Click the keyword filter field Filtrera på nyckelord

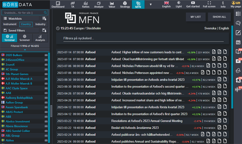tap(143, 38)
